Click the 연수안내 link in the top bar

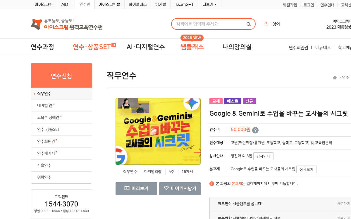(x=327, y=5)
